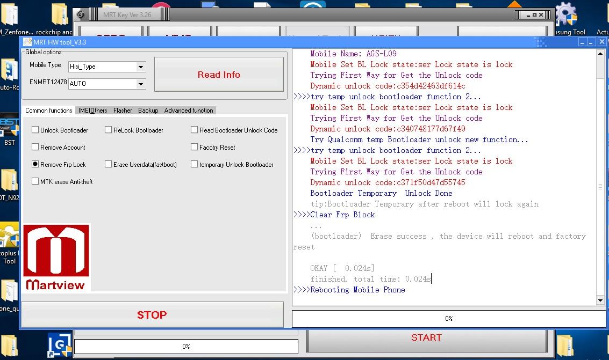Expand the ENMRT12478 AUTO dropdown arrow
The image size is (609, 360).
tap(141, 84)
